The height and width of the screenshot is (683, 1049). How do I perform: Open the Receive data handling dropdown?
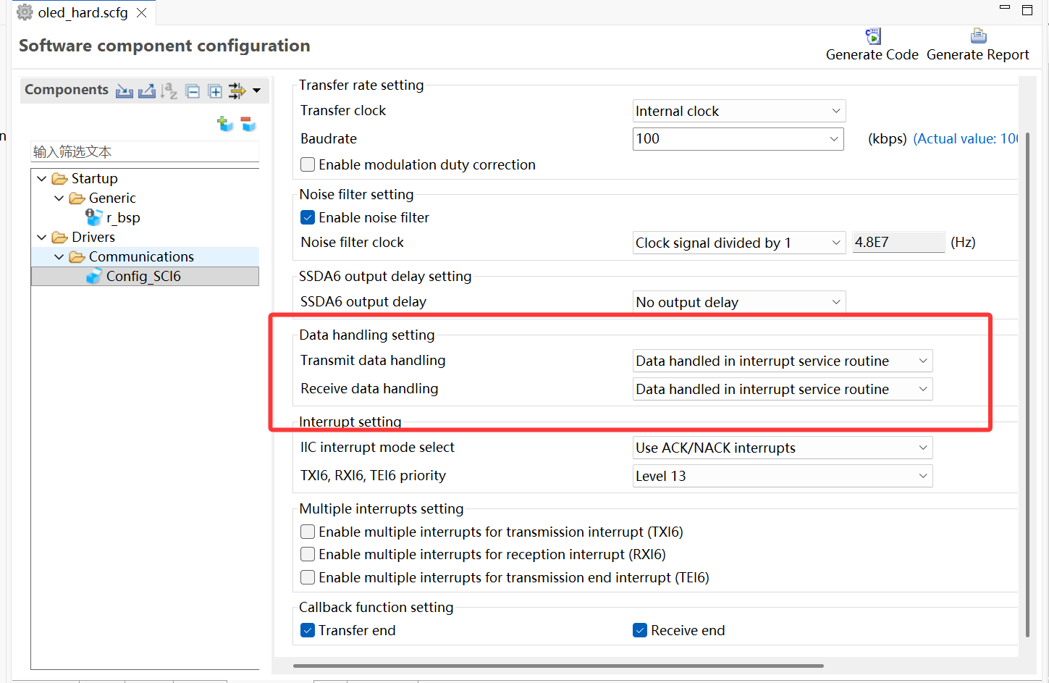tap(783, 389)
